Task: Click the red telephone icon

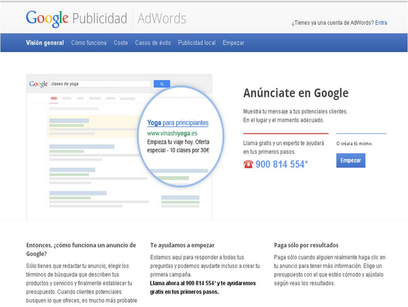Action: [248, 164]
